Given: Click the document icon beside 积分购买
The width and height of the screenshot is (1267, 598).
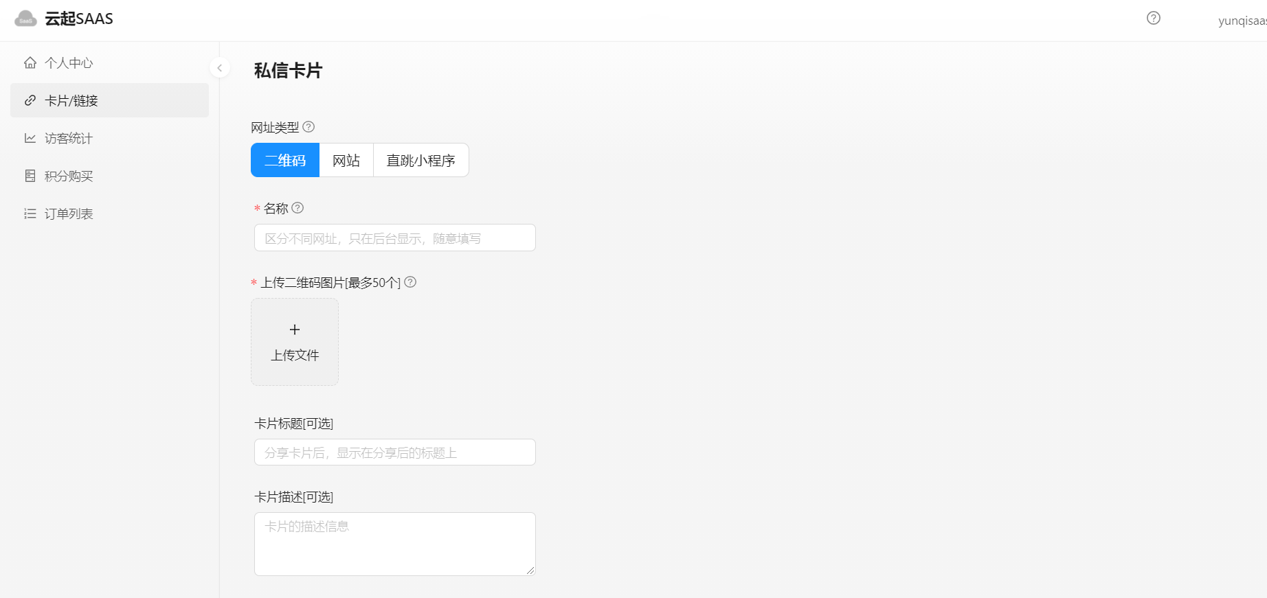Looking at the screenshot, I should pyautogui.click(x=30, y=176).
